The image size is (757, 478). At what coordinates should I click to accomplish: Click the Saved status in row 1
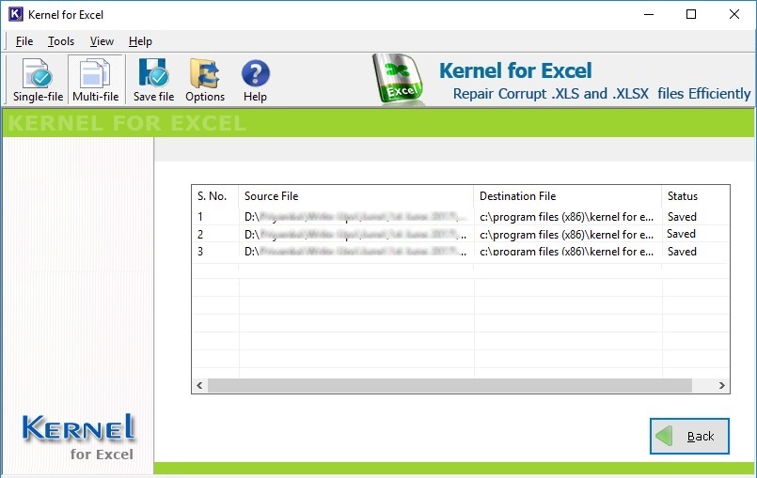tap(682, 217)
